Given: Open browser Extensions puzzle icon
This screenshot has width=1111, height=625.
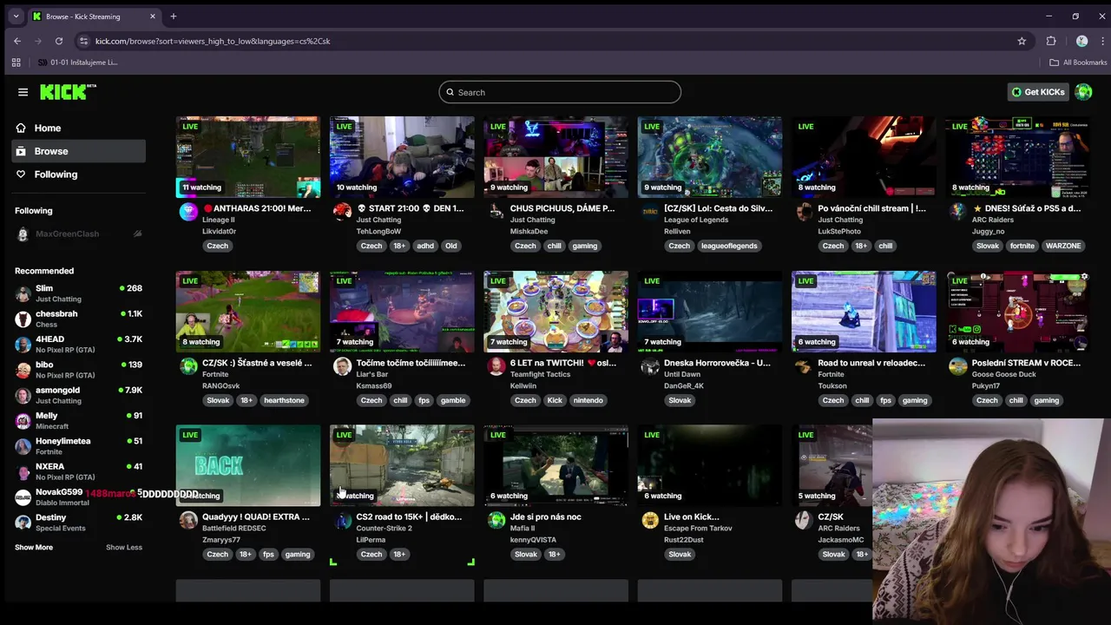Looking at the screenshot, I should tap(1051, 41).
